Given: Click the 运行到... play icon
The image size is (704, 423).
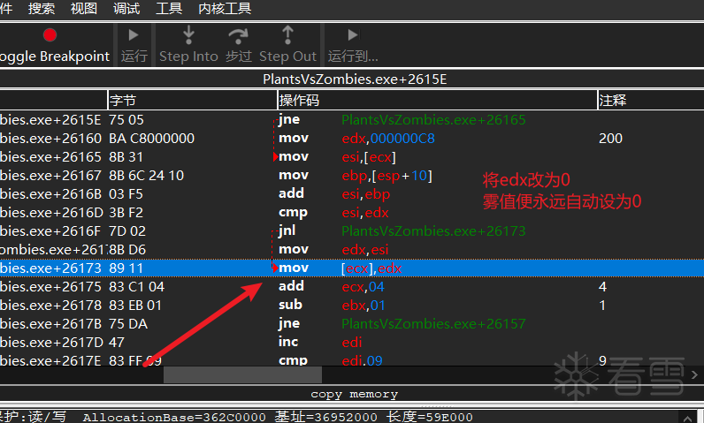Looking at the screenshot, I should click(x=353, y=35).
